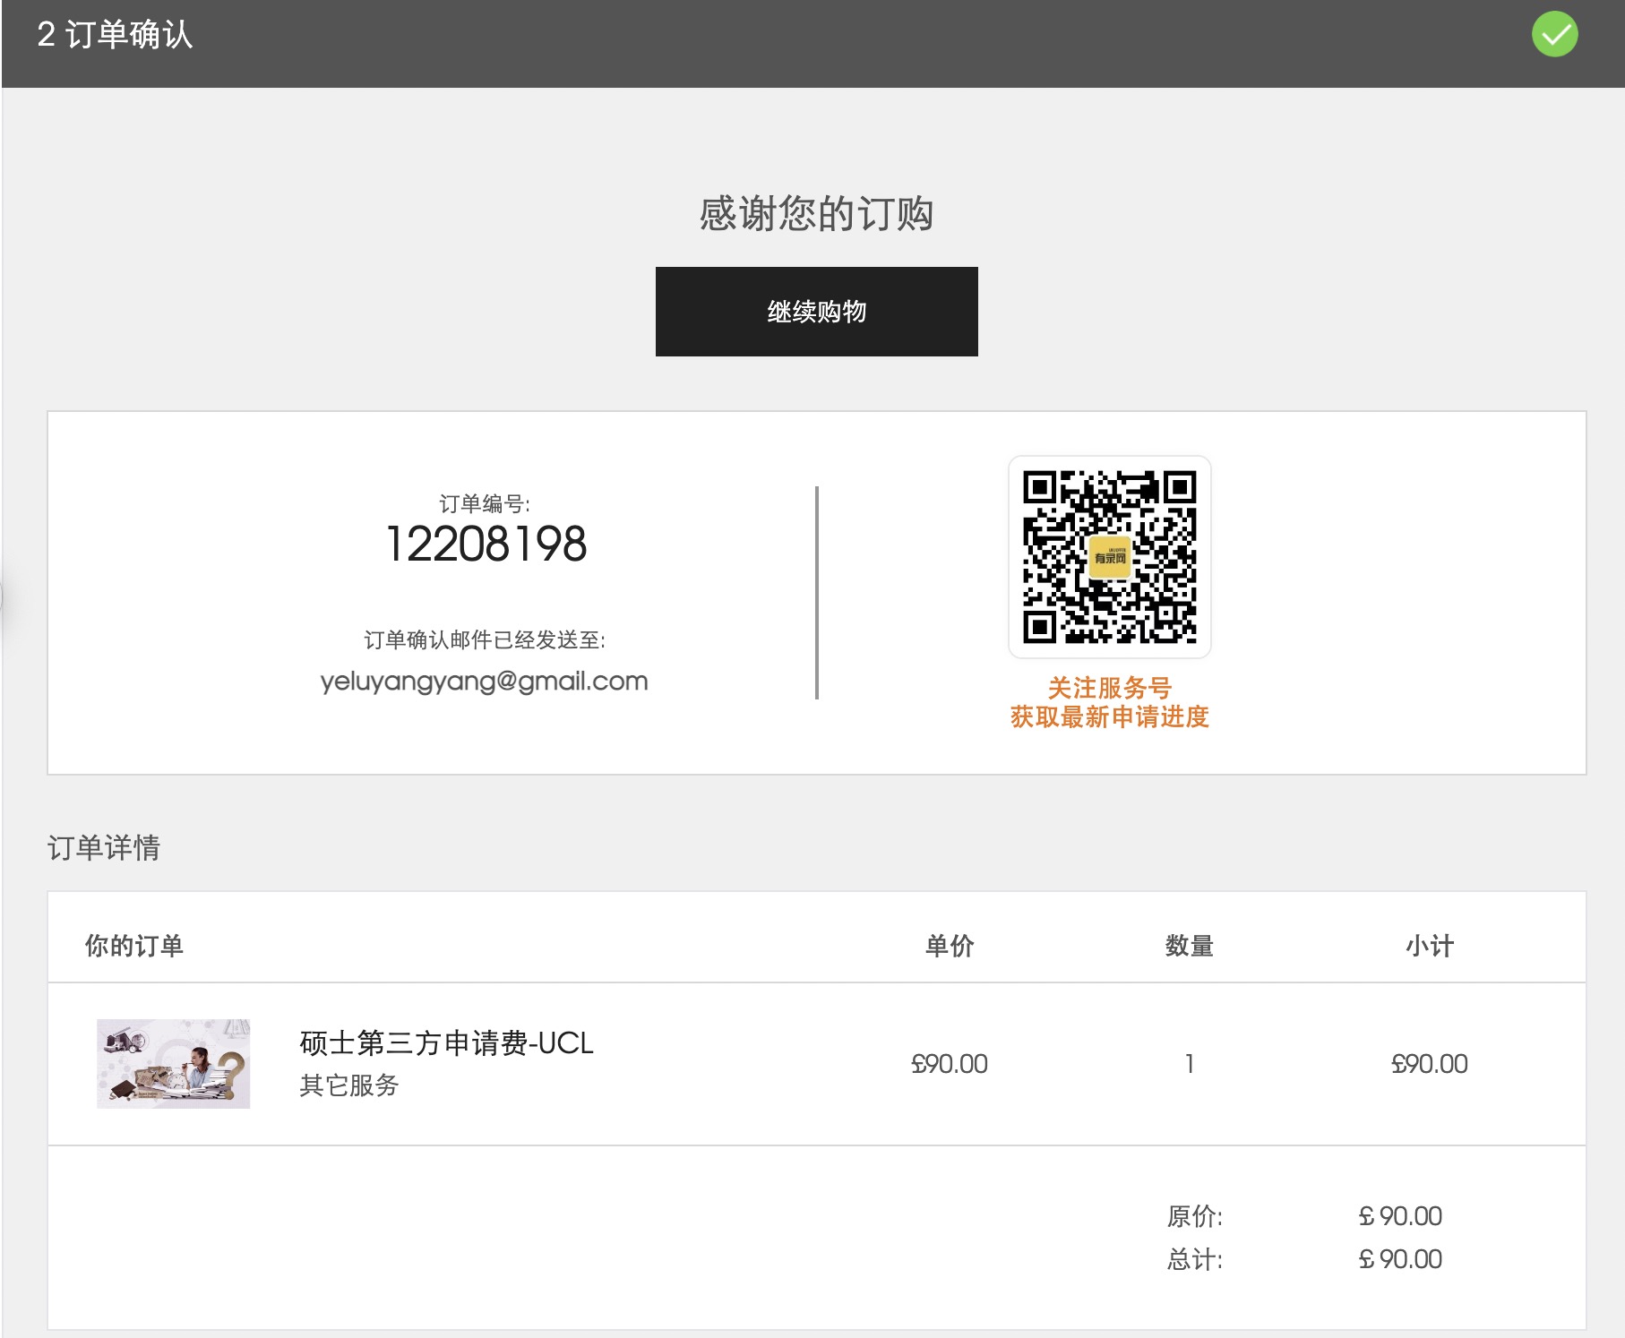Click the 总计 amount £90.00
The image size is (1625, 1338).
click(x=1400, y=1259)
